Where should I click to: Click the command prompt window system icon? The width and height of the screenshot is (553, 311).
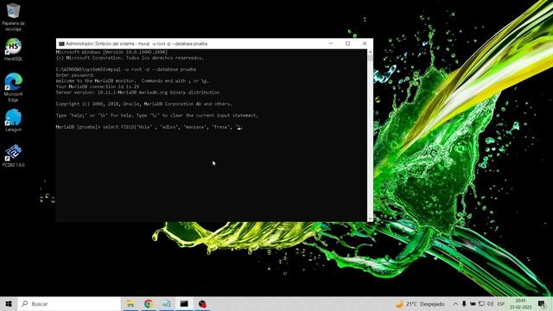(61, 44)
